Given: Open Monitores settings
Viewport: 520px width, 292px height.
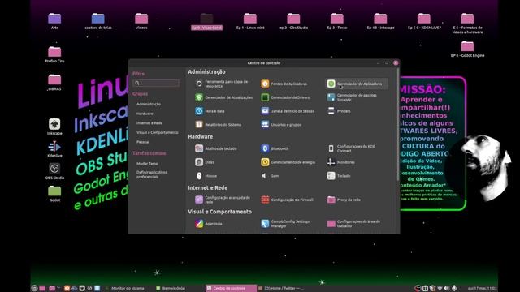Looking at the screenshot, I should point(341,162).
